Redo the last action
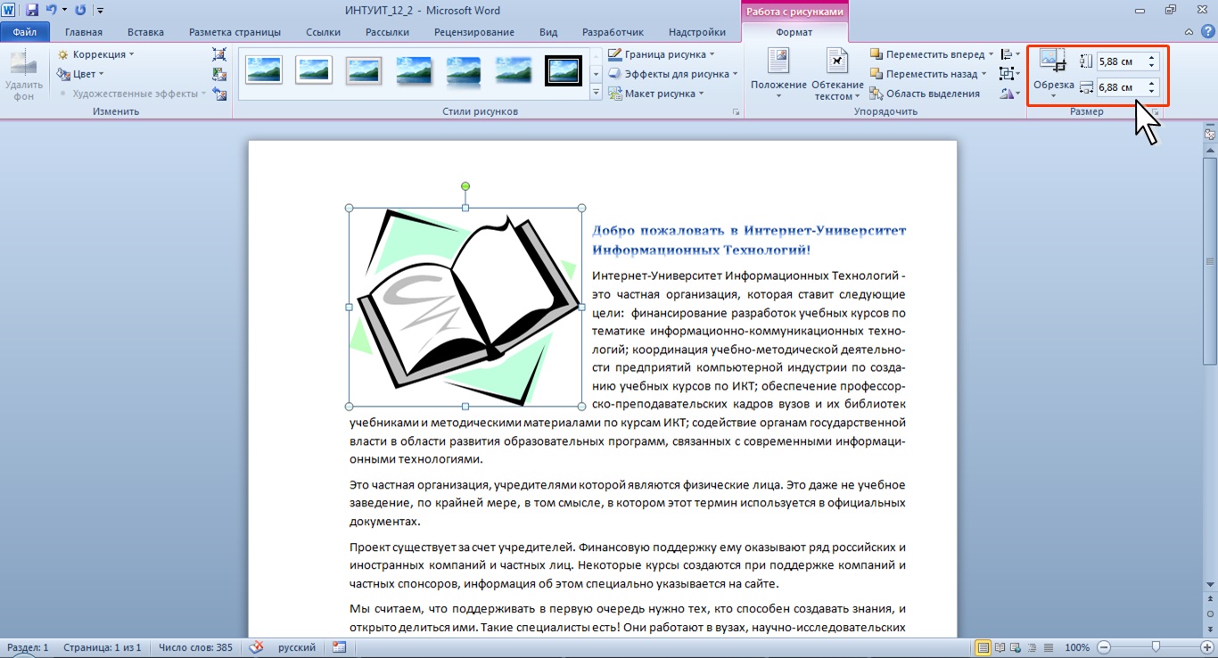 click(80, 11)
